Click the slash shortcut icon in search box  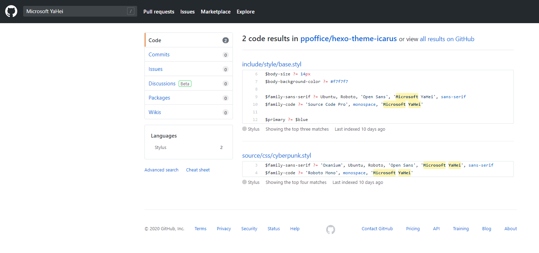coord(131,11)
